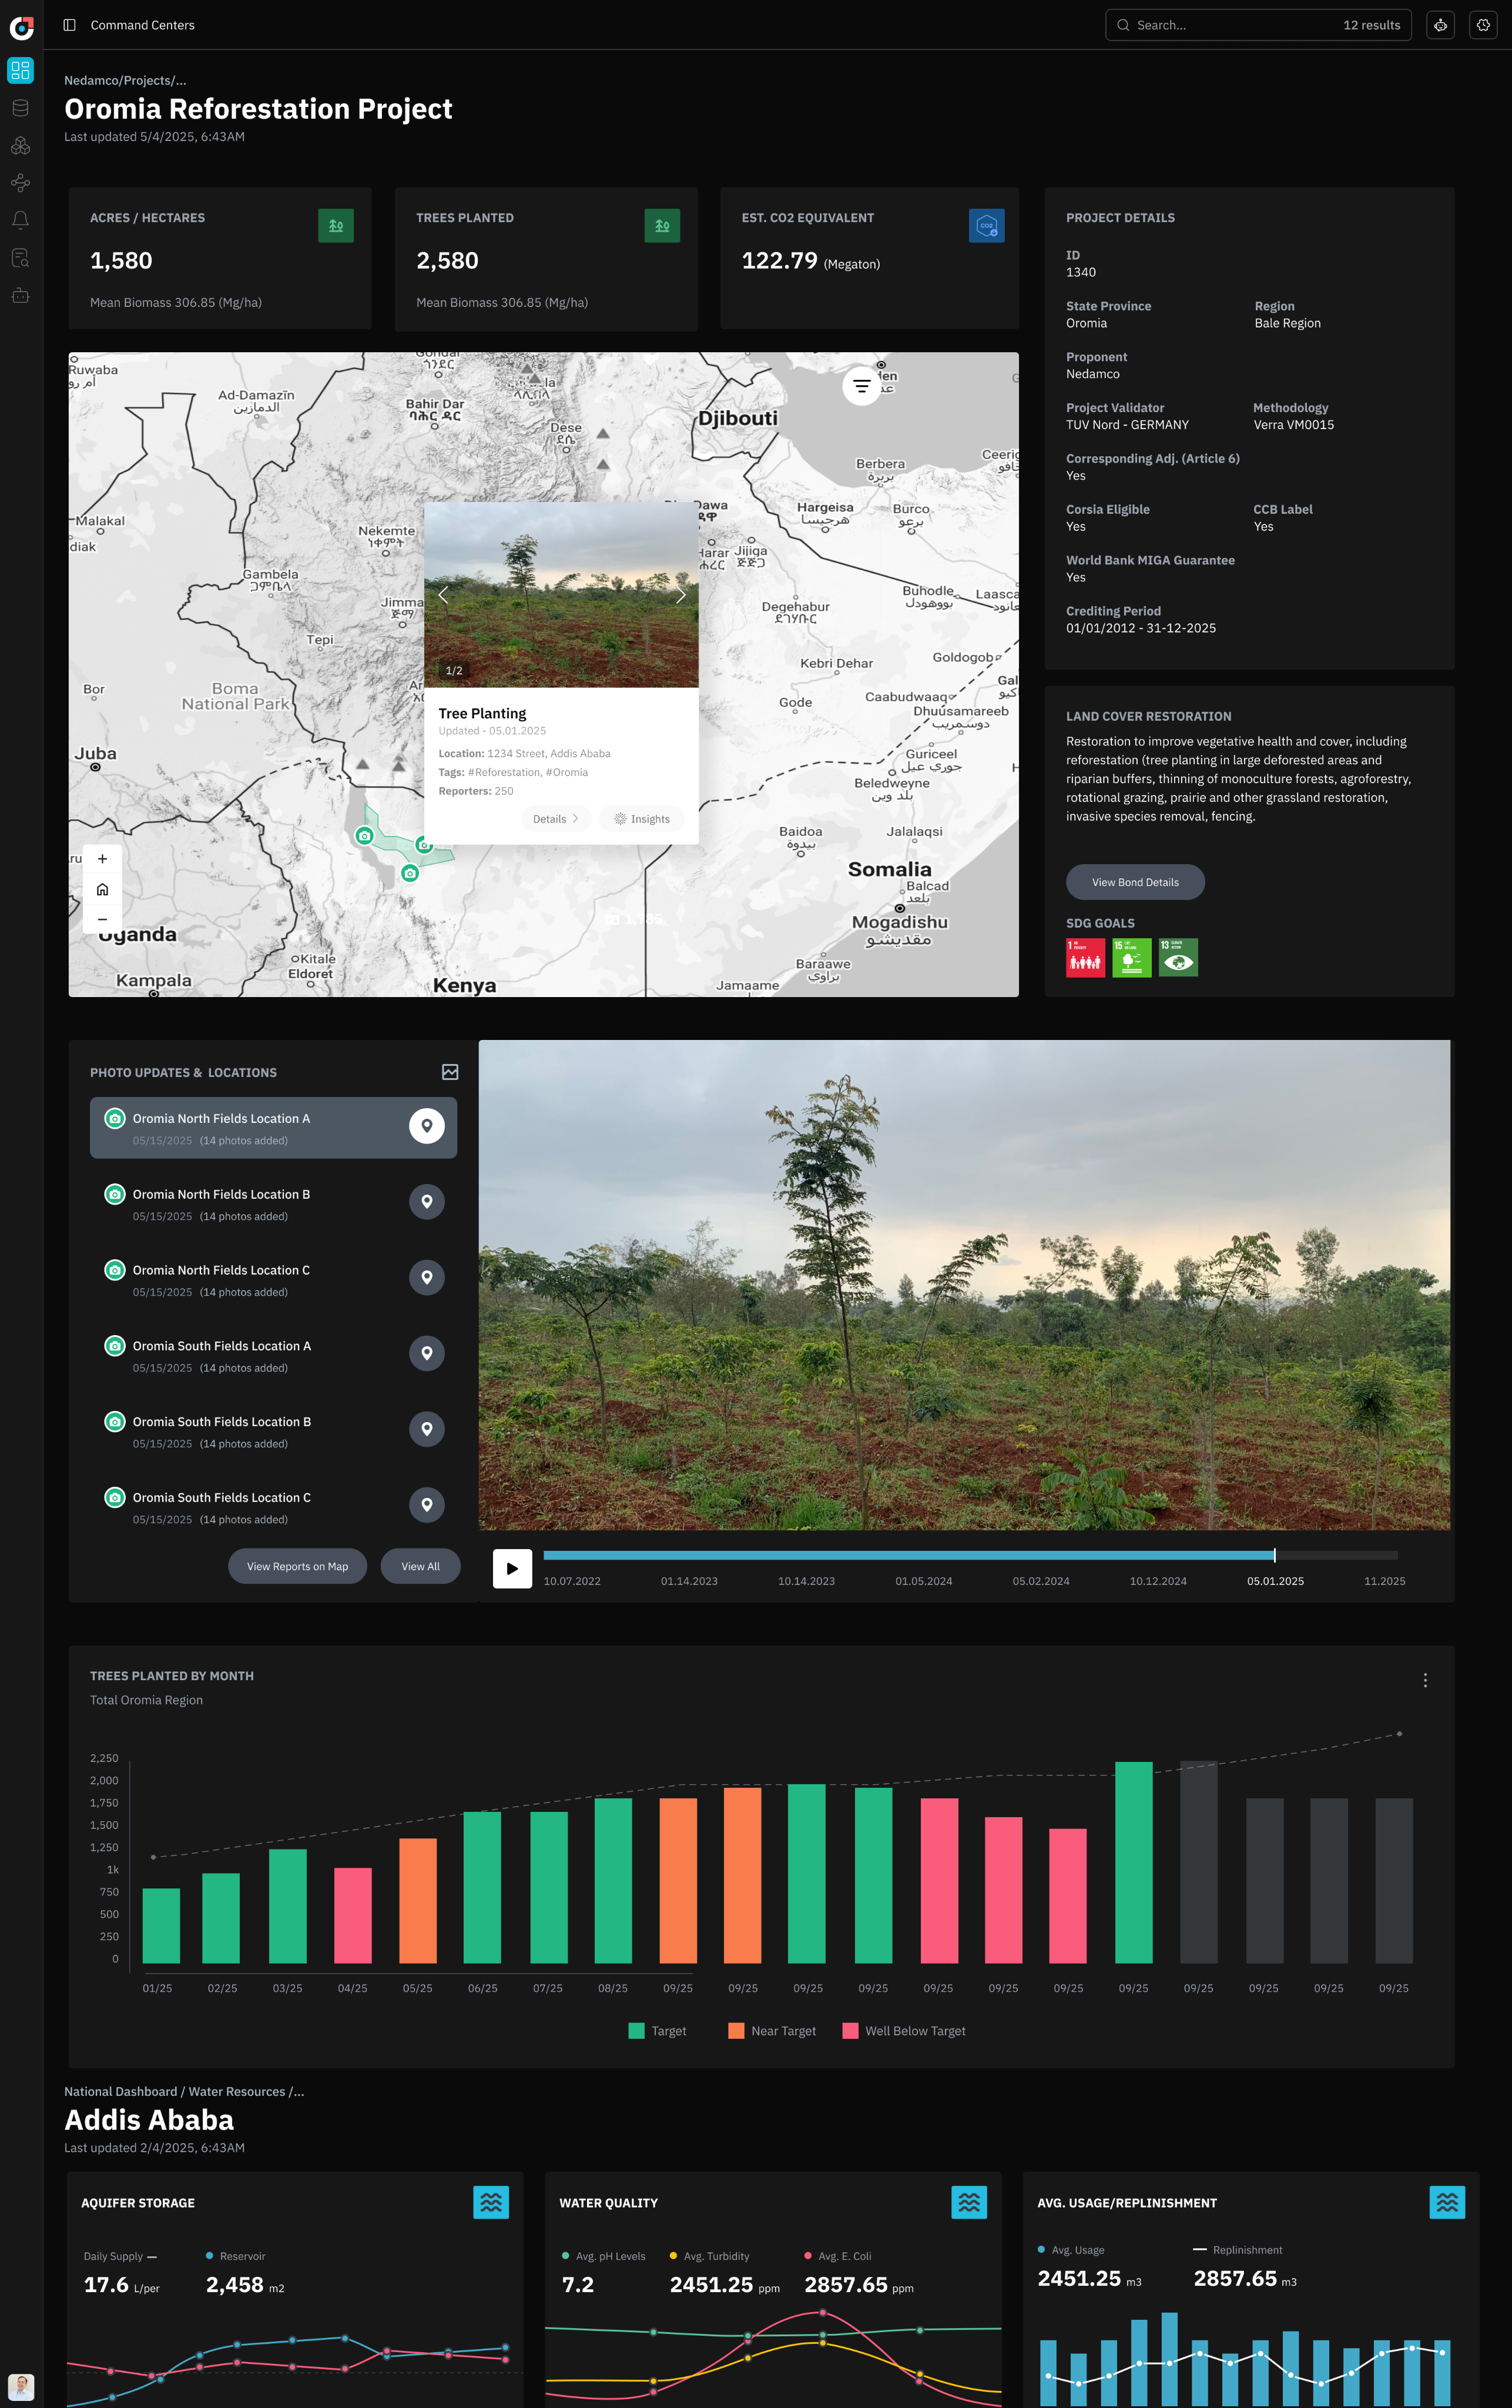Click the map filter icon button
The width and height of the screenshot is (1512, 2408).
tap(861, 385)
